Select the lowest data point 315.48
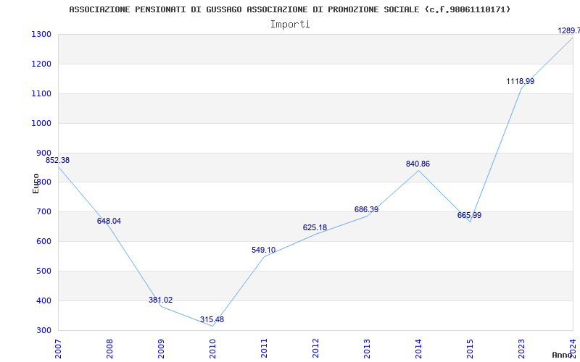Viewport: 580px width, 362px height. click(212, 319)
